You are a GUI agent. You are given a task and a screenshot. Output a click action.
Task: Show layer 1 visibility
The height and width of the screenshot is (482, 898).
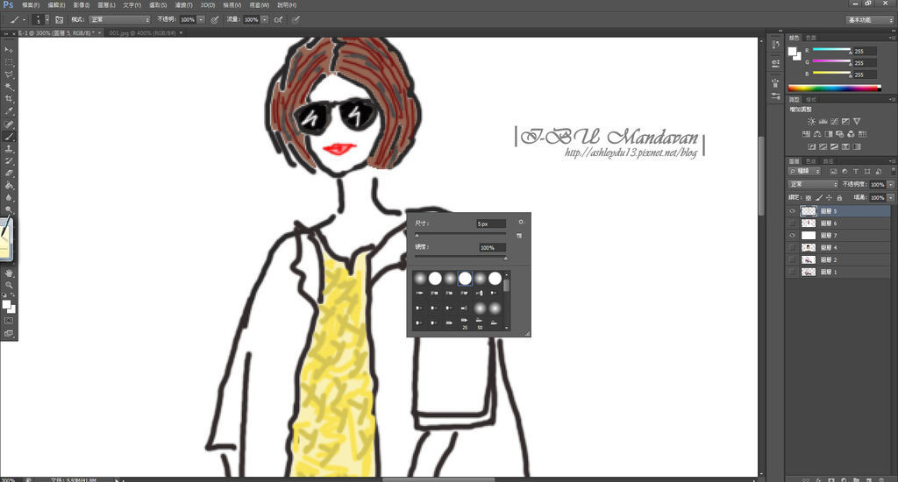[793, 272]
